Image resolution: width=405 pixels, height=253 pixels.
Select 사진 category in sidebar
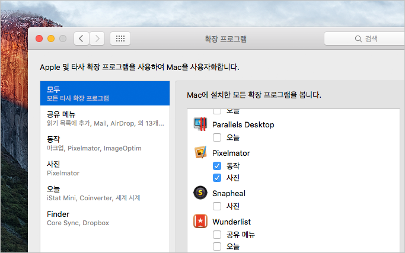(x=105, y=168)
